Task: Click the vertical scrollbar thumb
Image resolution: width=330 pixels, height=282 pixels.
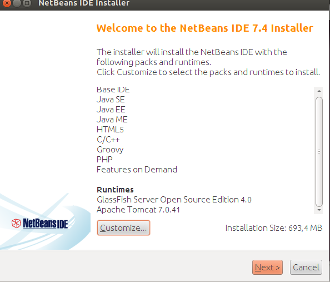Action: tap(319, 152)
